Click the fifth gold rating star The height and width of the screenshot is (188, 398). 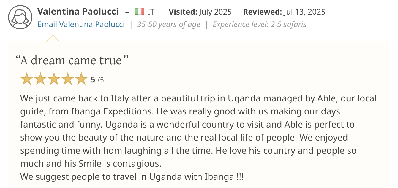81,79
